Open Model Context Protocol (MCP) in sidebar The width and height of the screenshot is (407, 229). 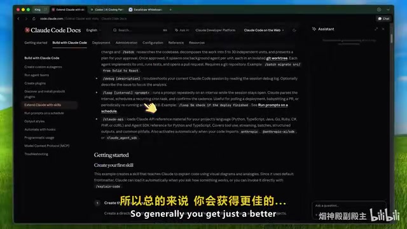[x=47, y=146]
